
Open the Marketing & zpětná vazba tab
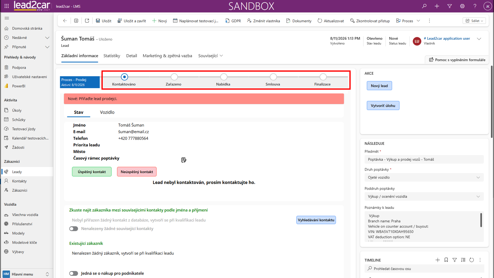[167, 56]
